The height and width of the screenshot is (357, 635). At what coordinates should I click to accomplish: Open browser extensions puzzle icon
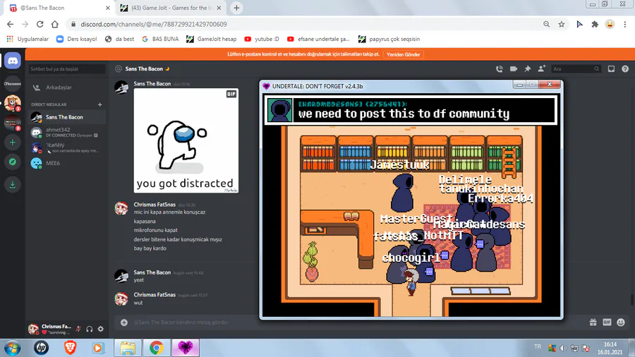[x=595, y=24]
